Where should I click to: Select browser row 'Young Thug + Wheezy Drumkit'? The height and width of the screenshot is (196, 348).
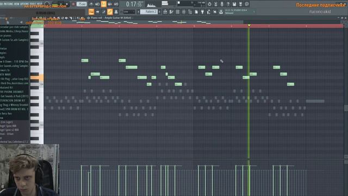click(14, 105)
